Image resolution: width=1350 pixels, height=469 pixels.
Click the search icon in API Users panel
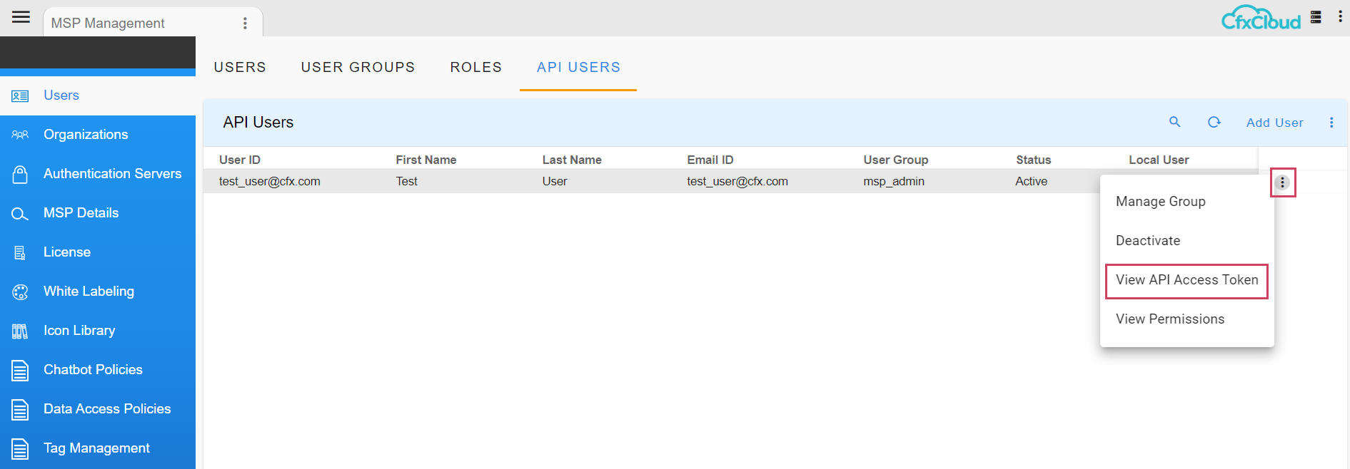[x=1174, y=122]
